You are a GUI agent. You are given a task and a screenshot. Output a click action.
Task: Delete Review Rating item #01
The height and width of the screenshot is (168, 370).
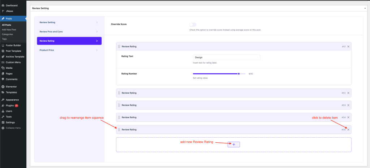click(x=348, y=47)
